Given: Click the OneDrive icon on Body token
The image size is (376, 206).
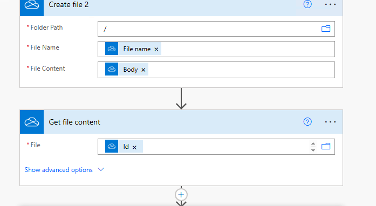Looking at the screenshot, I should click(x=112, y=69).
